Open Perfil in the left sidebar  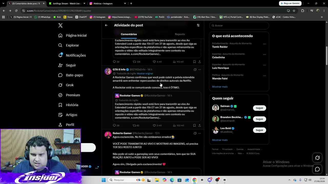click(66, 125)
